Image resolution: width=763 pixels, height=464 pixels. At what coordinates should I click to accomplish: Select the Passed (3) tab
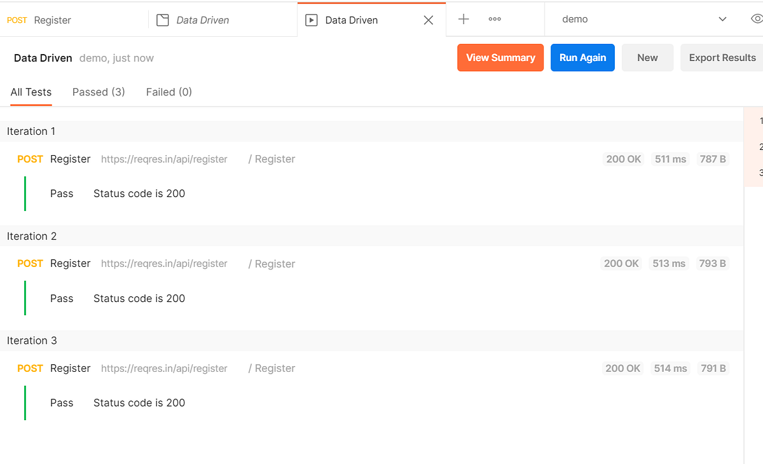(x=99, y=92)
